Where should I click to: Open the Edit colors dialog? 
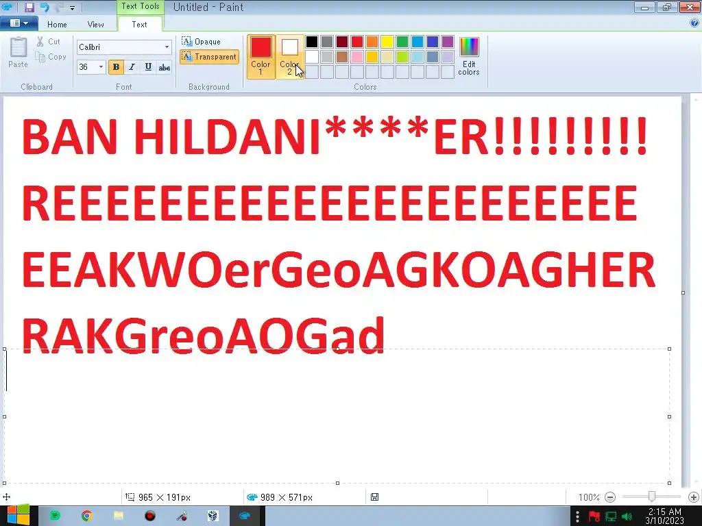click(x=469, y=56)
